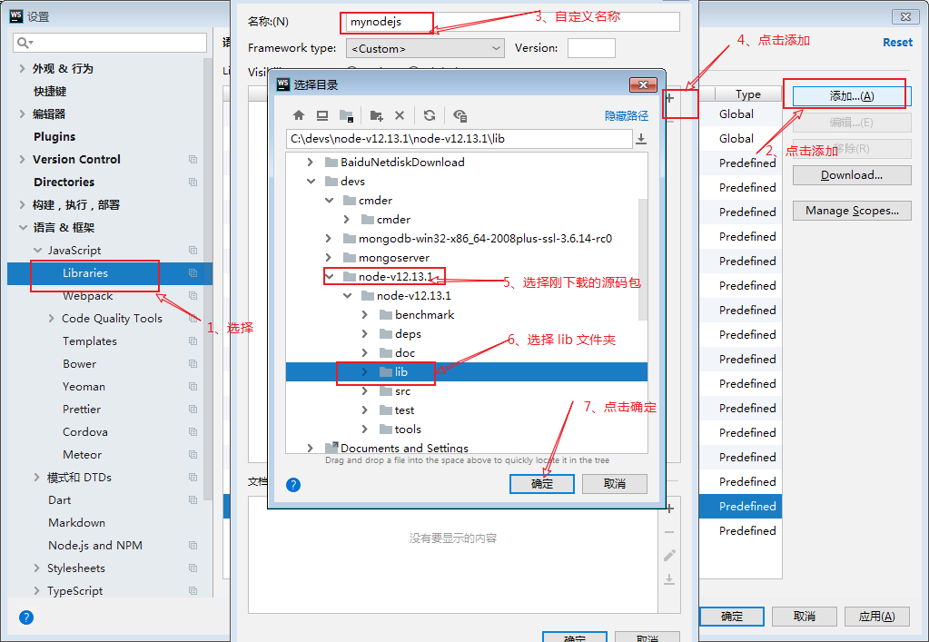Click 隐藏路径 link

(627, 115)
